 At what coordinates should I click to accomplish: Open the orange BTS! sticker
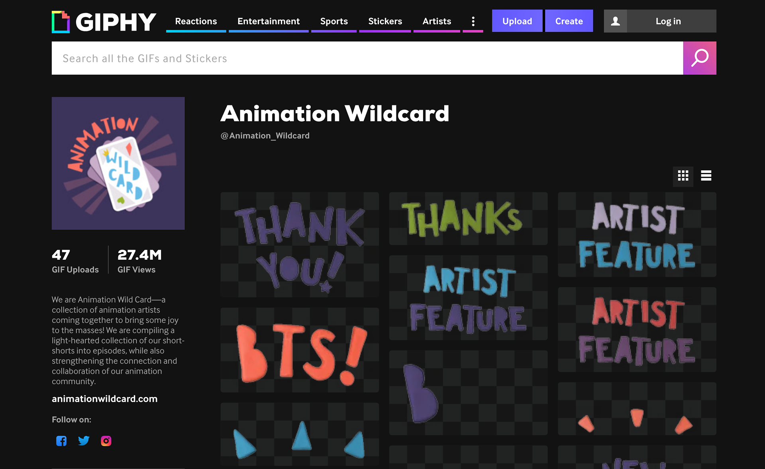point(300,350)
